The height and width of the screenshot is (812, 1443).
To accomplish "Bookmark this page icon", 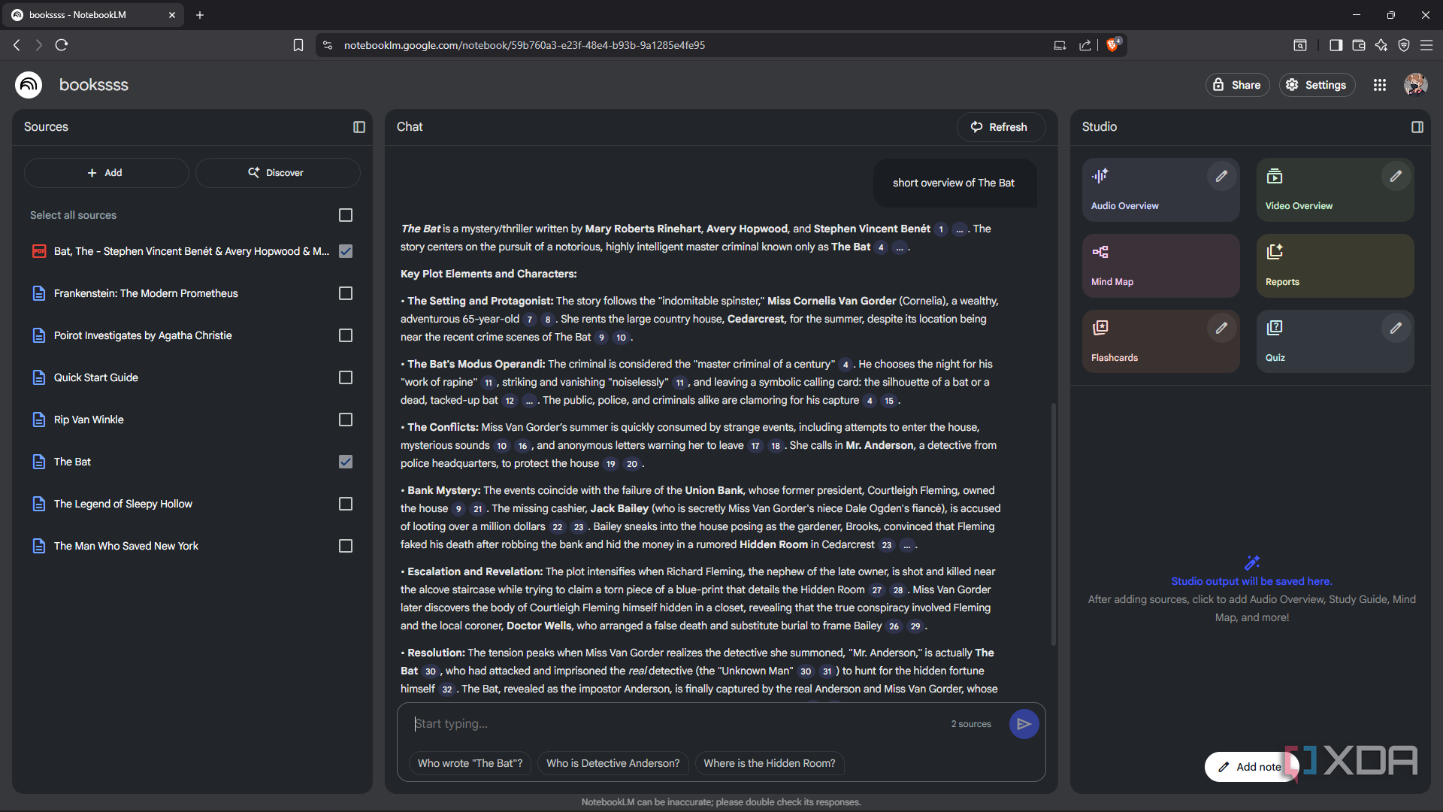I will 298,45.
